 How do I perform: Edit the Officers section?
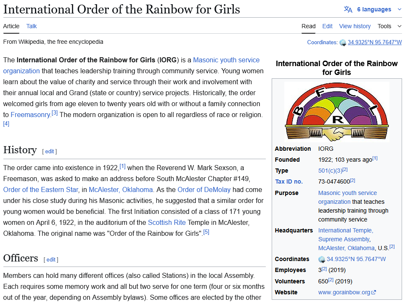pyautogui.click(x=51, y=259)
